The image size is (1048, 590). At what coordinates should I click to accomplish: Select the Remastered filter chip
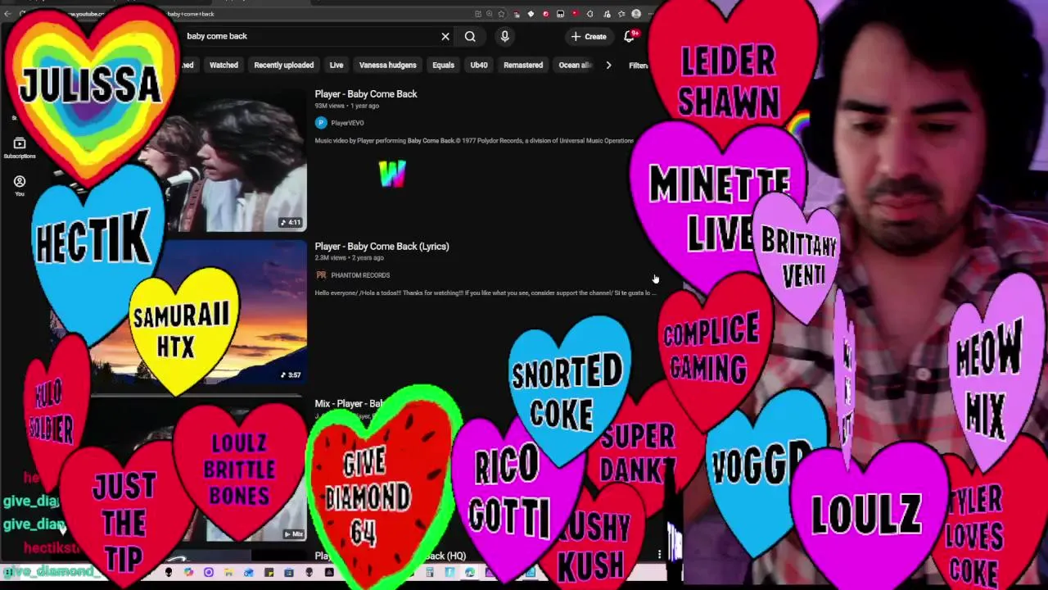(523, 66)
